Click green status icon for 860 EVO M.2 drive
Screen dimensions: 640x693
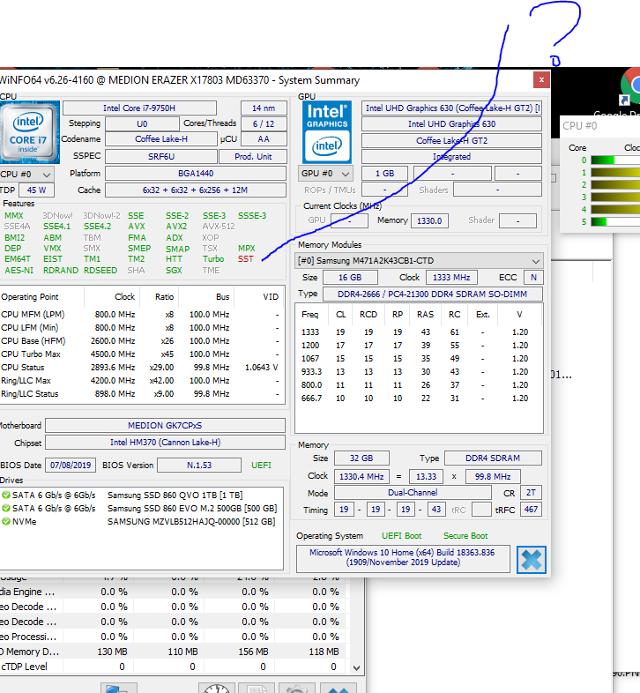6,508
